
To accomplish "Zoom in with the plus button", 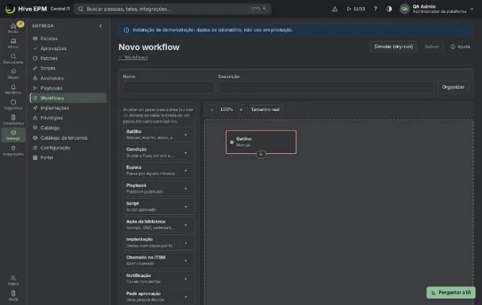I will tap(241, 110).
